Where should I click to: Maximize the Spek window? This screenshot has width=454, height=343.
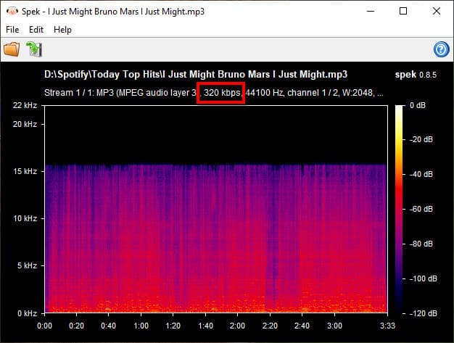403,12
